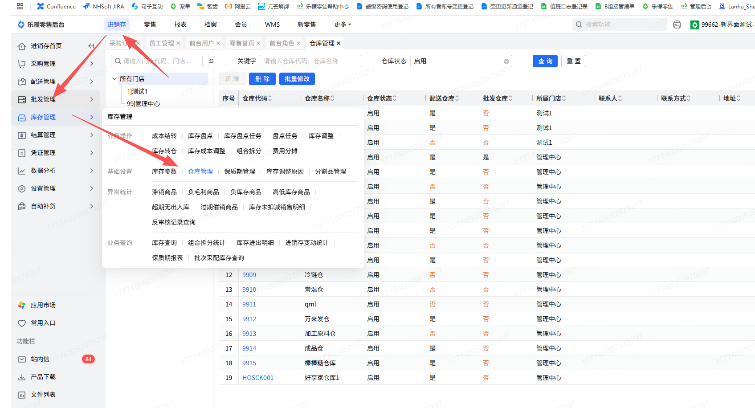
Task: Open 产品下载 in the sidebar
Action: [43, 377]
